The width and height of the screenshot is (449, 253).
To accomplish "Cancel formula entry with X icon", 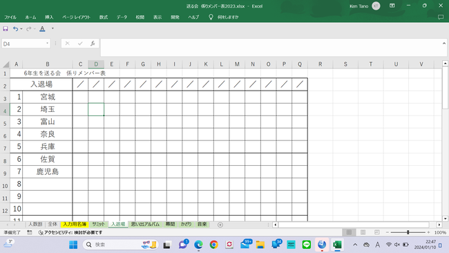I will click(x=67, y=44).
